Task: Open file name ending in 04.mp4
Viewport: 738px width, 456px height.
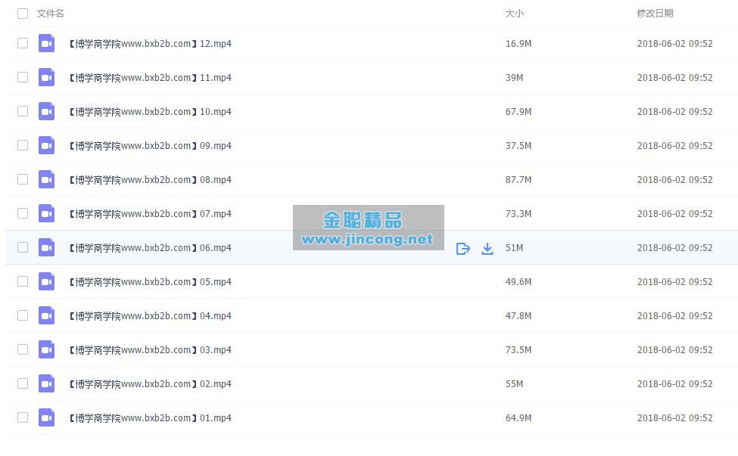Action: [150, 316]
